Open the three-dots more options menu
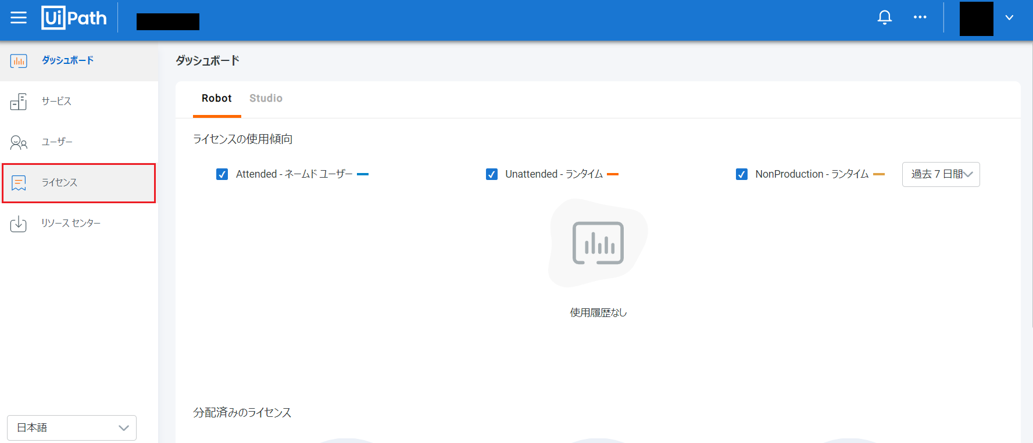 [x=920, y=17]
